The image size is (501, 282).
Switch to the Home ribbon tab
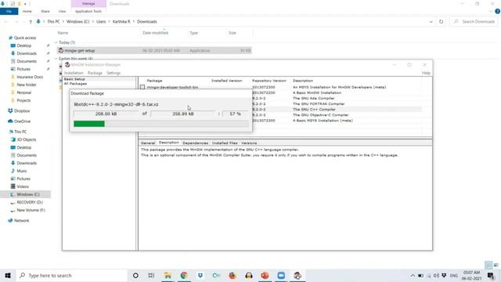(27, 11)
